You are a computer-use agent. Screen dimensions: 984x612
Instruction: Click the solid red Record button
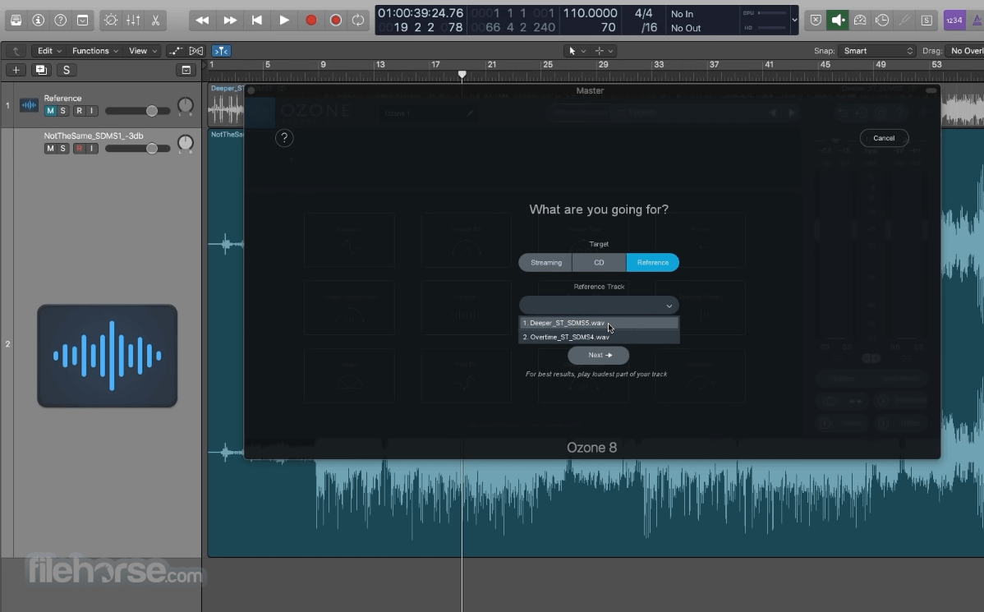coord(310,20)
